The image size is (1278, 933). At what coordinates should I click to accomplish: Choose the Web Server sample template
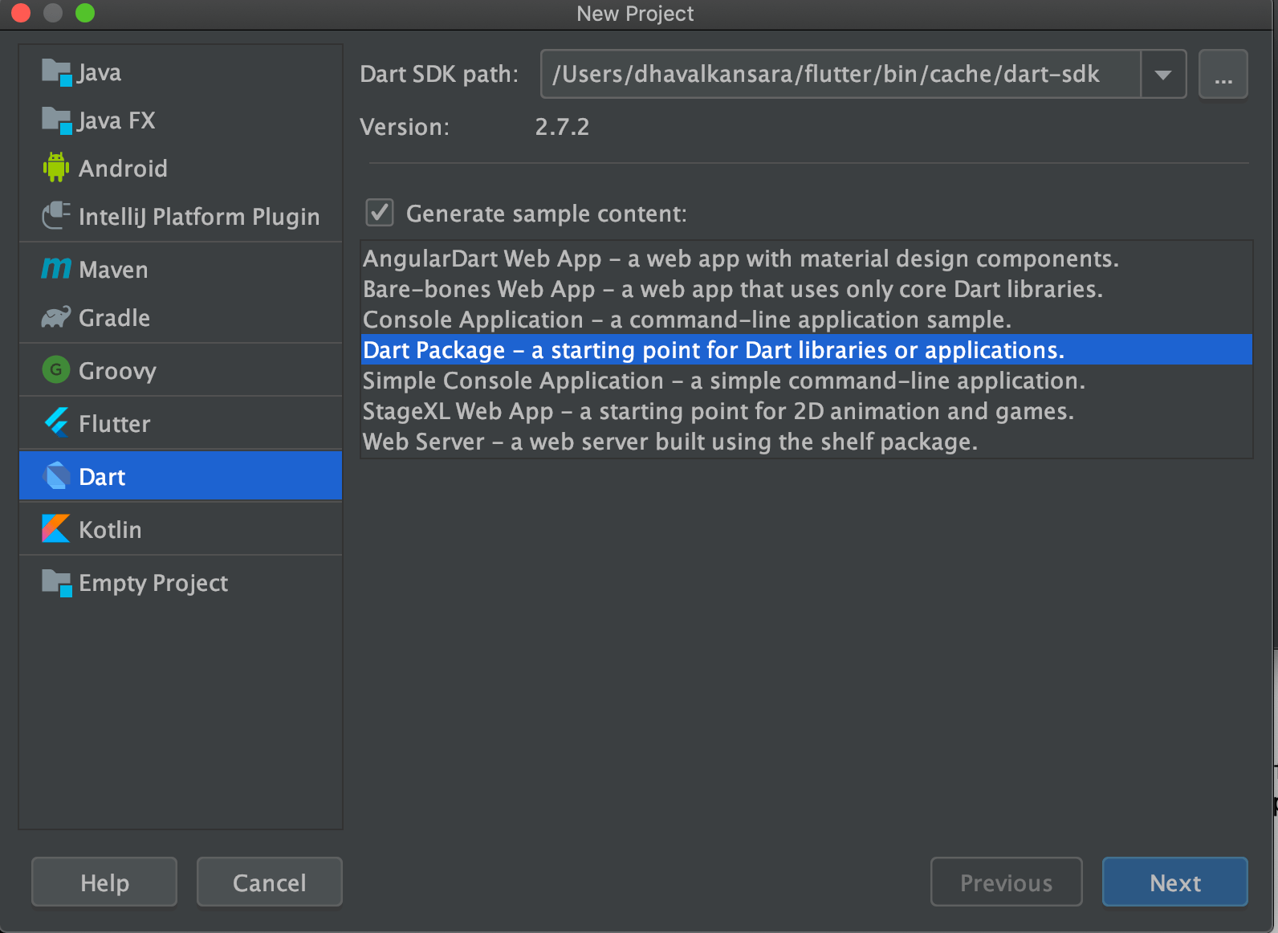point(670,442)
